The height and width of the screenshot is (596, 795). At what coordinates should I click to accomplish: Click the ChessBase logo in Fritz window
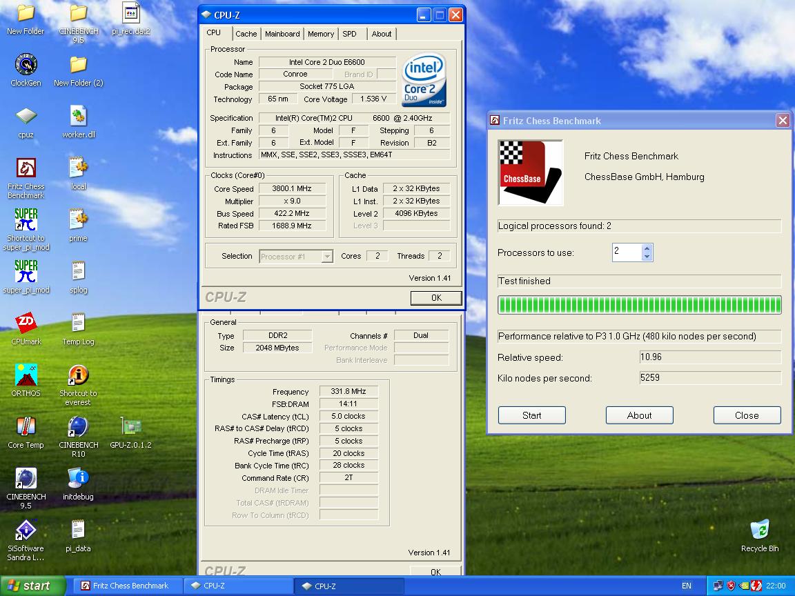(531, 173)
